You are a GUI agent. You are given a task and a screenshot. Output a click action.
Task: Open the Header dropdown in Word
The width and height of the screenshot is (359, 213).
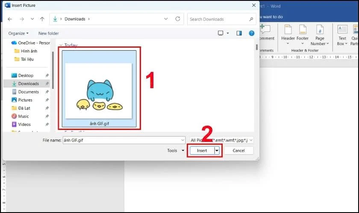[x=288, y=35]
